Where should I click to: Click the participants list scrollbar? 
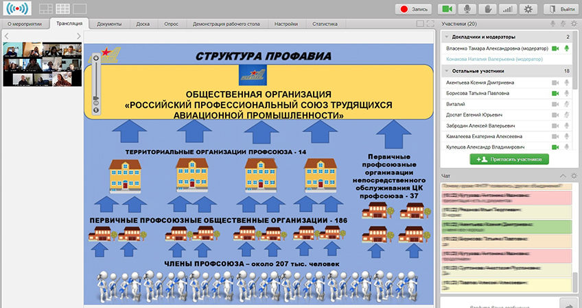(575, 61)
